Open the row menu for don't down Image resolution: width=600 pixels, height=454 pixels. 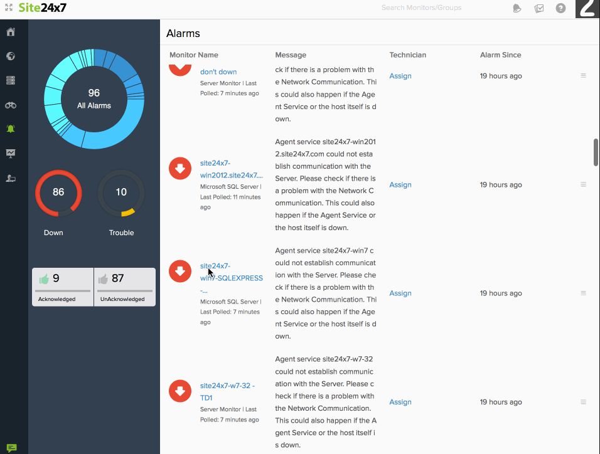[584, 76]
